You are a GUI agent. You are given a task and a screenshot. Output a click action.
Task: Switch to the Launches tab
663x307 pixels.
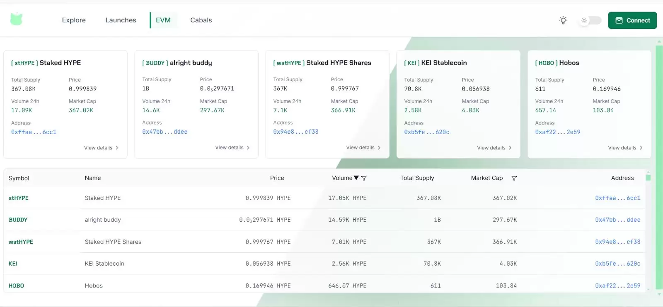click(x=121, y=20)
